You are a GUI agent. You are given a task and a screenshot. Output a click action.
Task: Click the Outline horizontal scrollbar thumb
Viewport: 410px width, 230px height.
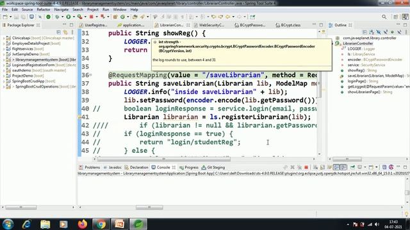(347, 159)
